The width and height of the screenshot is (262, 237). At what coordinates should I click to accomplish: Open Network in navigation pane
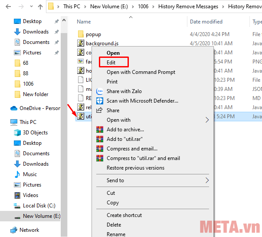[x=29, y=230]
